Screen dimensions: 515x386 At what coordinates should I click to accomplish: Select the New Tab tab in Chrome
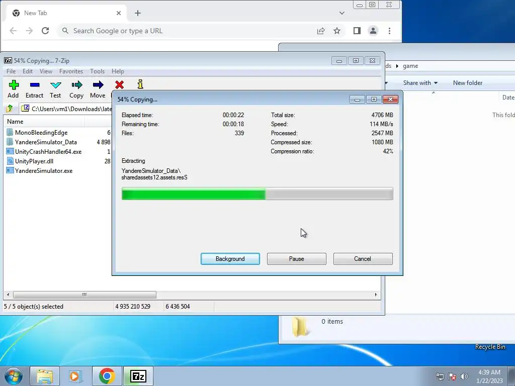(67, 13)
